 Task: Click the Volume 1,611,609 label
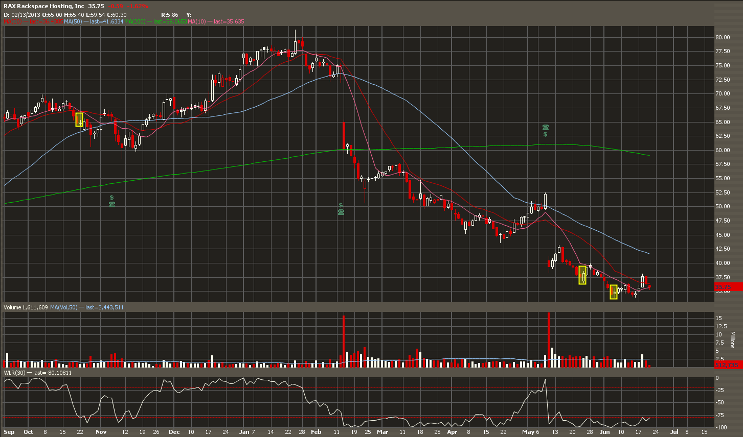click(26, 307)
